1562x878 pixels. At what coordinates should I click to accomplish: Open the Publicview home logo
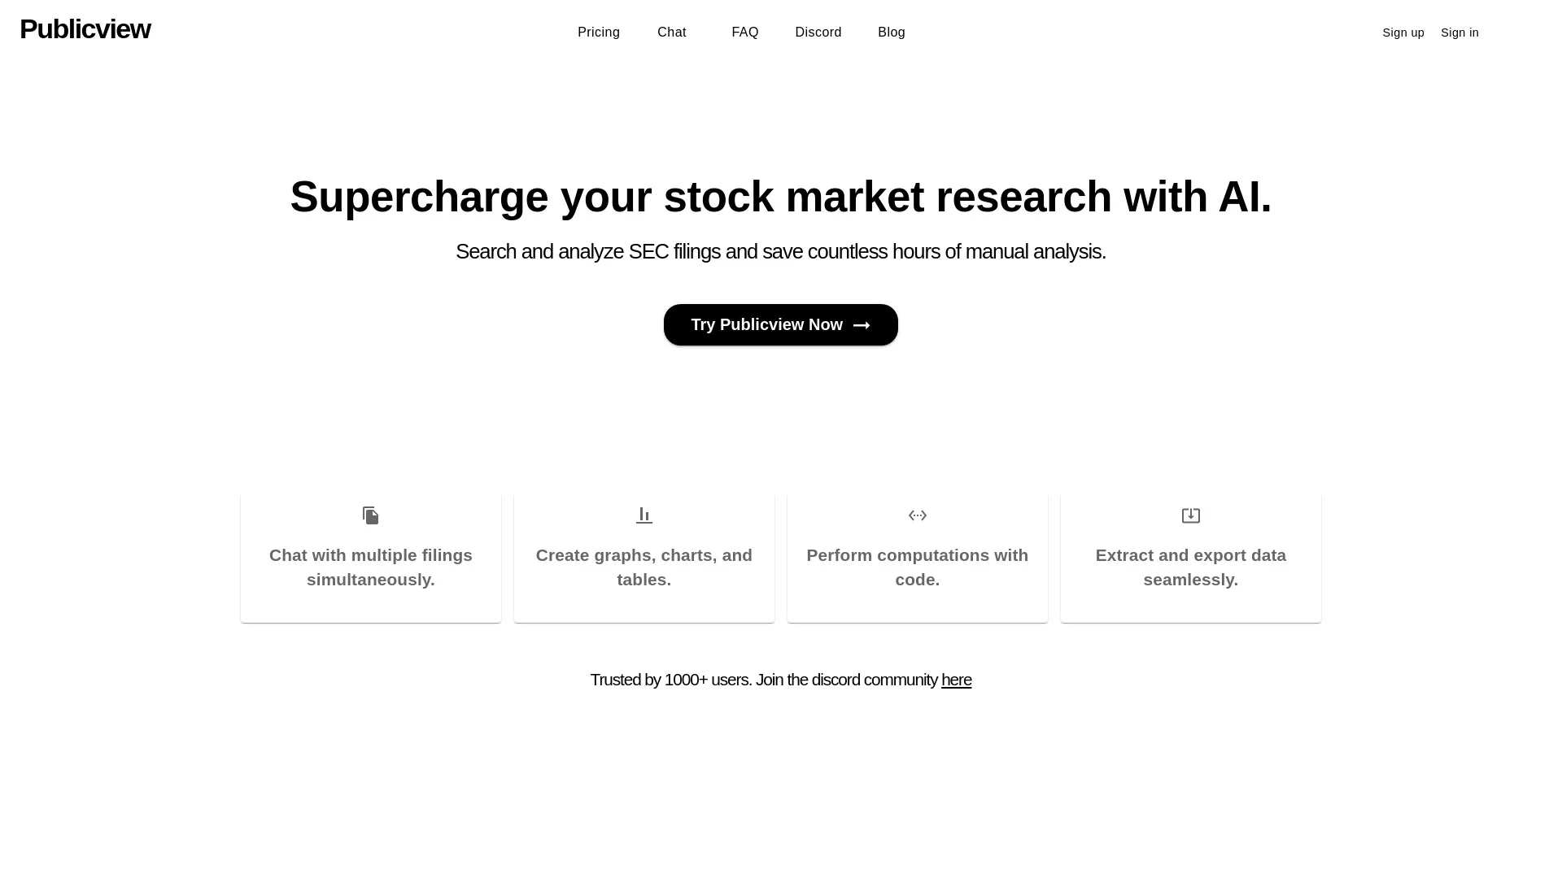tap(85, 29)
